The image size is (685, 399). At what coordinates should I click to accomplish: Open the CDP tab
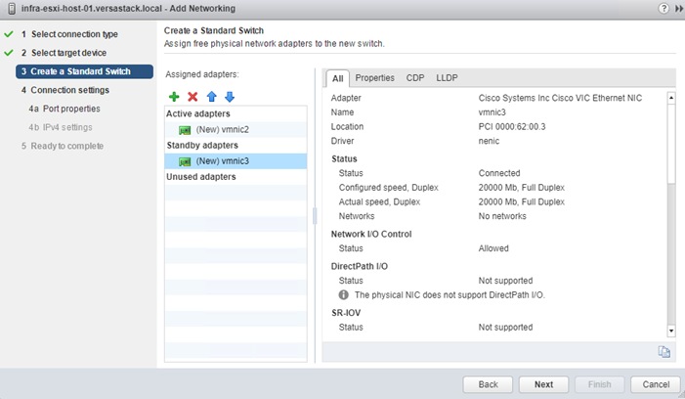click(x=415, y=78)
